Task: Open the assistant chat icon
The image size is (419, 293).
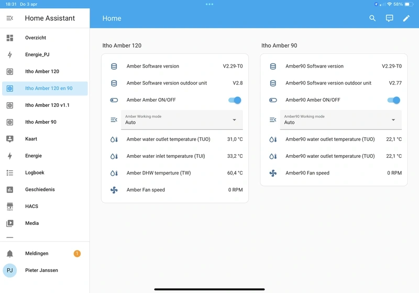Action: [389, 18]
